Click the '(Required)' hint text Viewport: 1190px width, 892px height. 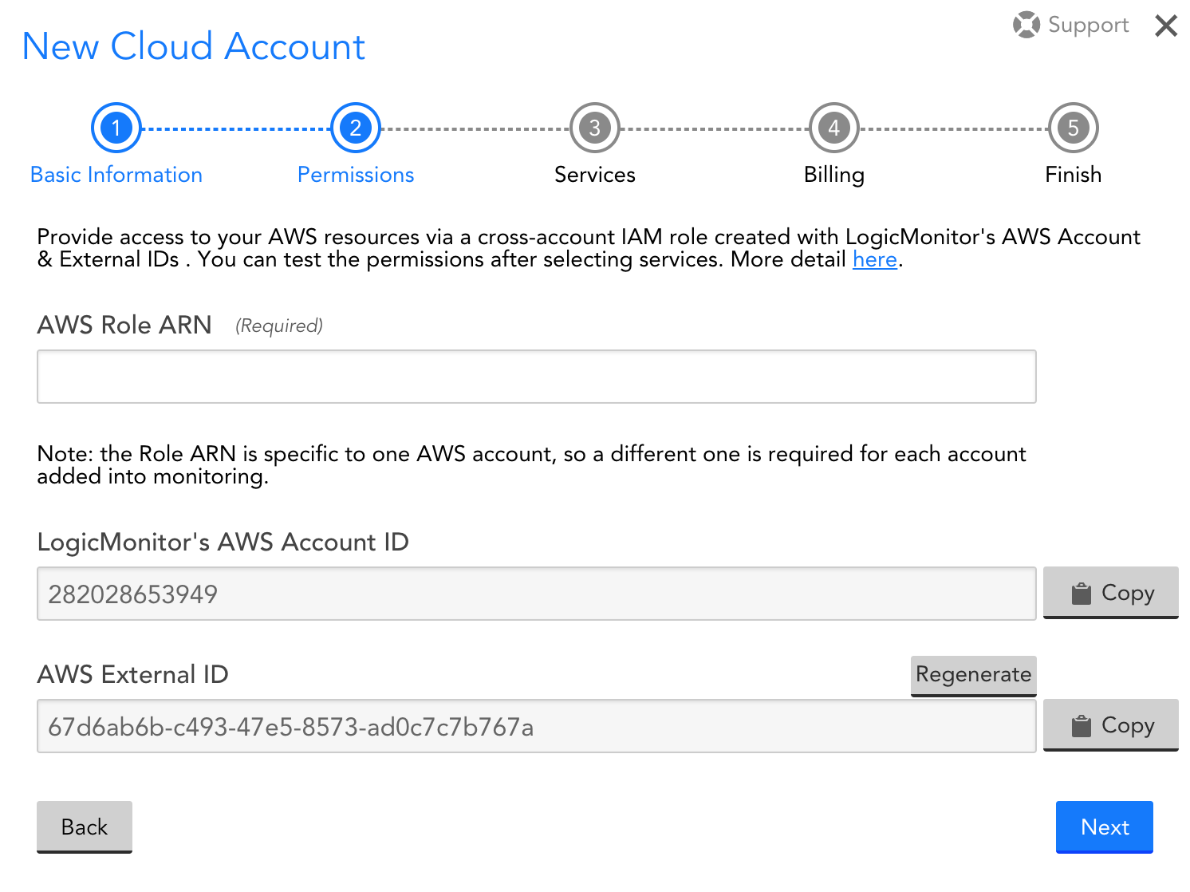279,326
